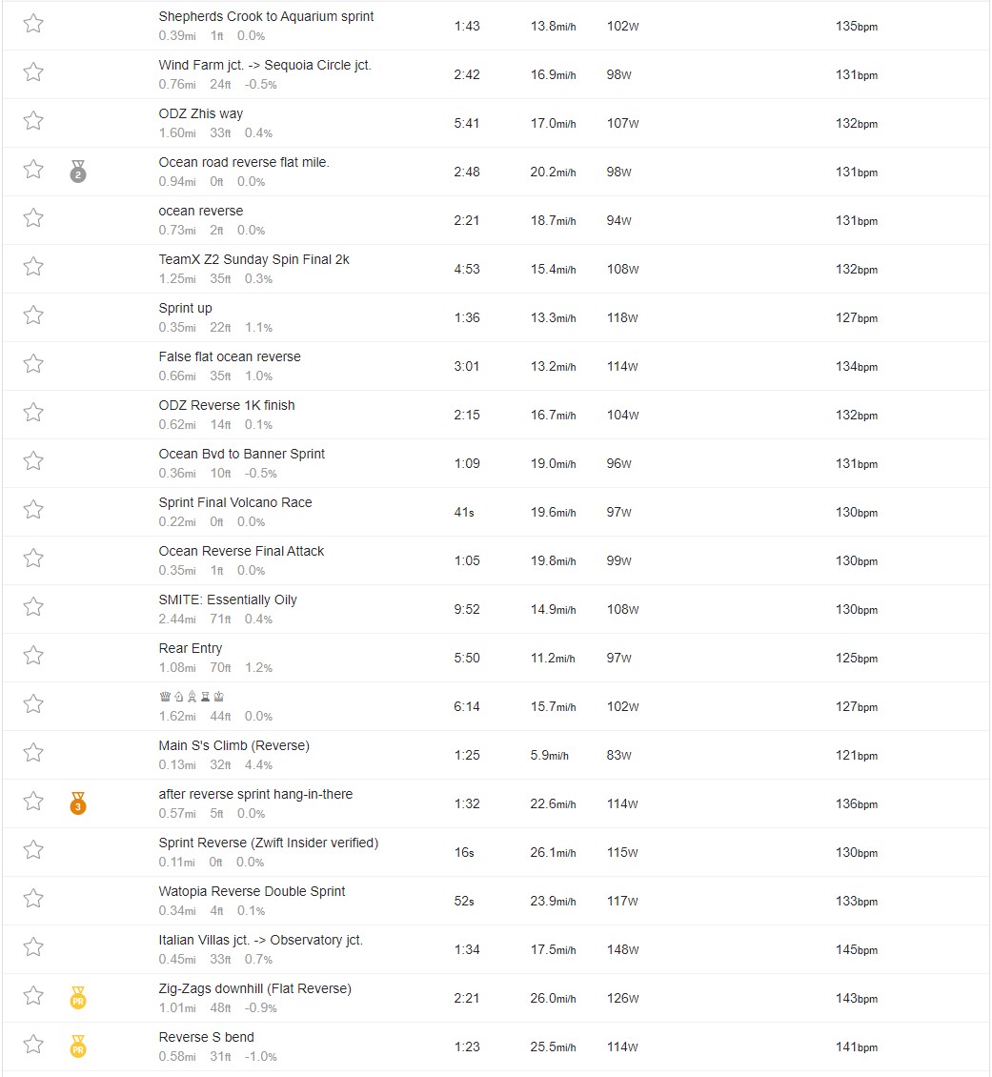Star the Sprint up segment

click(x=33, y=315)
